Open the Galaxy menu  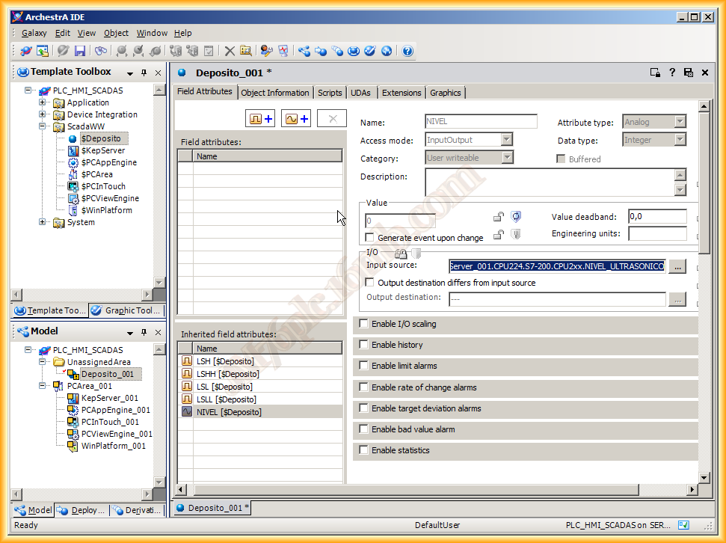(34, 33)
